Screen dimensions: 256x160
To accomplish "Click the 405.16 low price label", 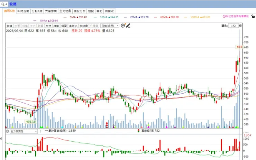I will [x=31, y=122].
